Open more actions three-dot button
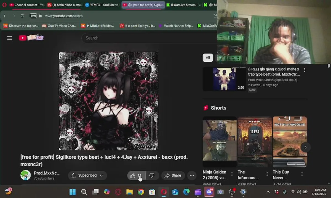The image size is (331, 198). coord(192,175)
